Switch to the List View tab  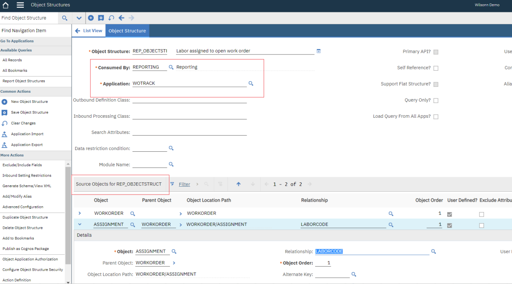click(89, 30)
